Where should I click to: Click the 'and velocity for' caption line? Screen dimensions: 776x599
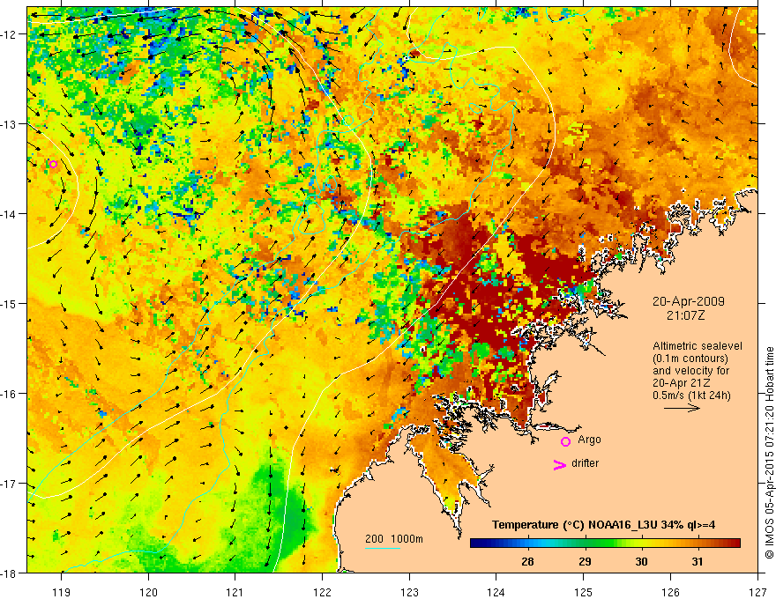click(x=690, y=371)
